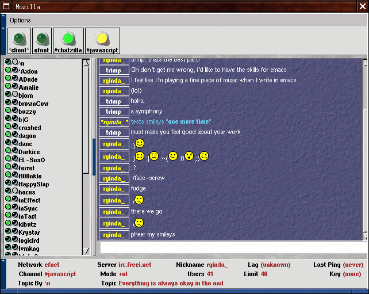Click rginda_ nick on 'pheer my smileys' message
369x294 pixels.
coord(114,235)
